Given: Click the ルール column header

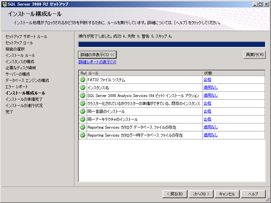Looking at the screenshot, I should pos(145,73).
